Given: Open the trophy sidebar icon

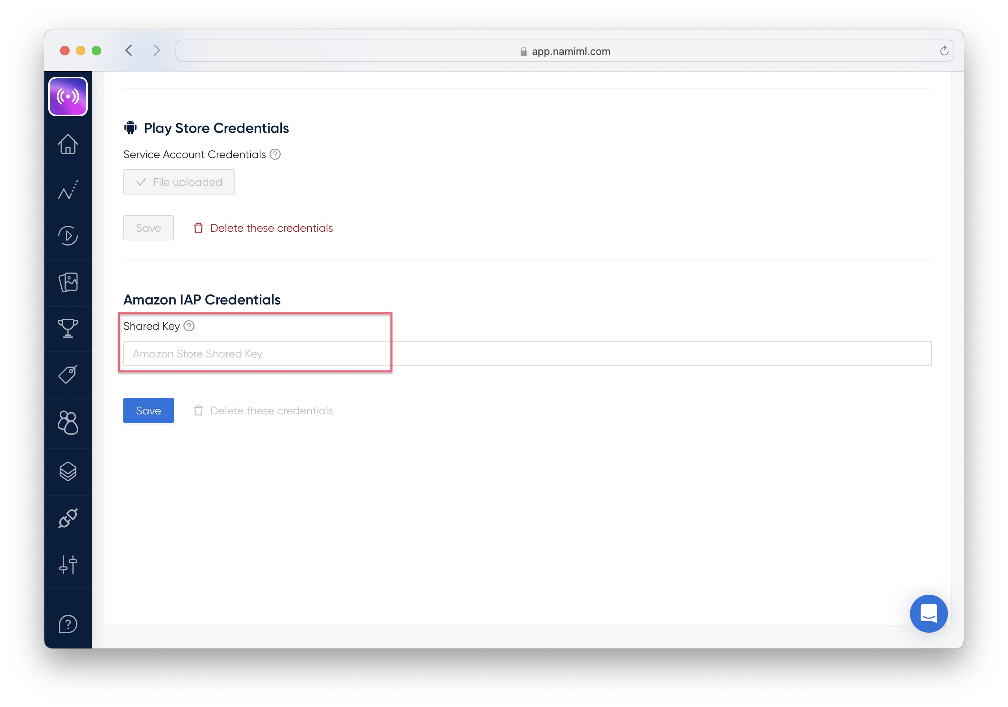Looking at the screenshot, I should pos(68,328).
